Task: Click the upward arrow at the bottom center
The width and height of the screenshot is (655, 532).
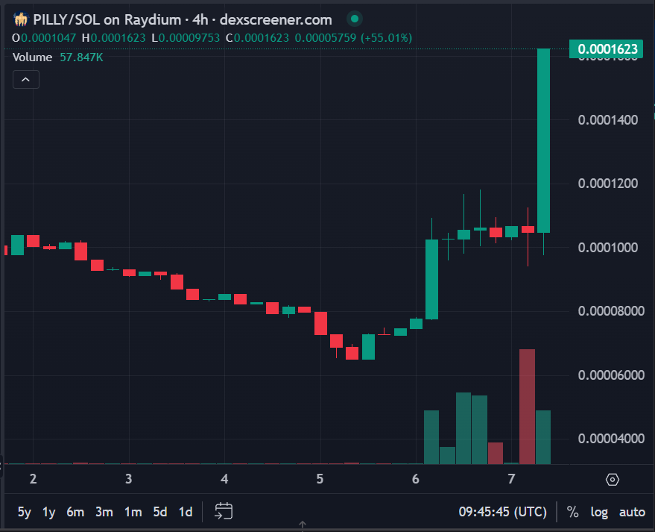Action: pyautogui.click(x=303, y=525)
